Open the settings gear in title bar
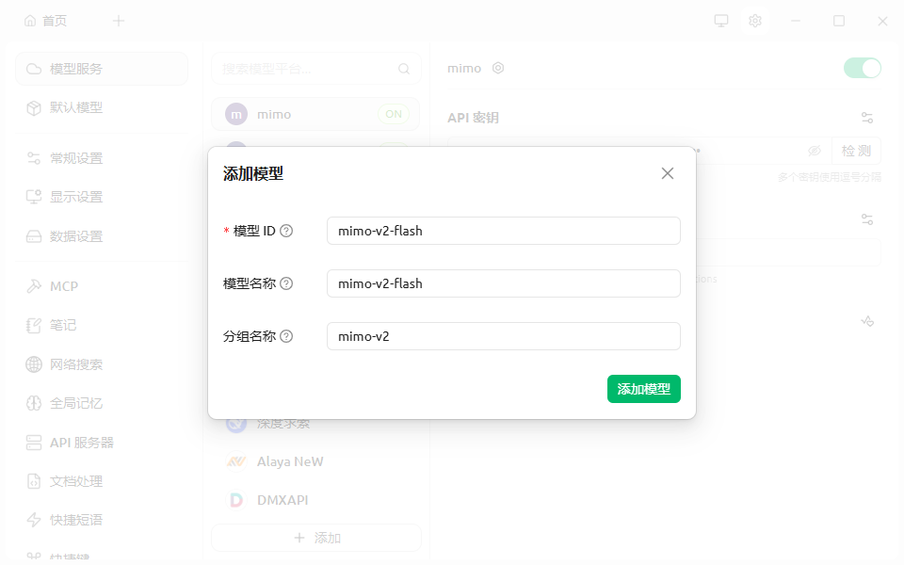The width and height of the screenshot is (904, 565). [x=754, y=22]
